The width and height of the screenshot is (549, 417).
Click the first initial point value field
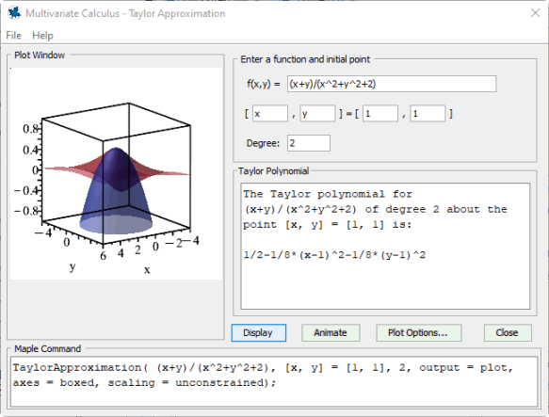[x=380, y=114]
